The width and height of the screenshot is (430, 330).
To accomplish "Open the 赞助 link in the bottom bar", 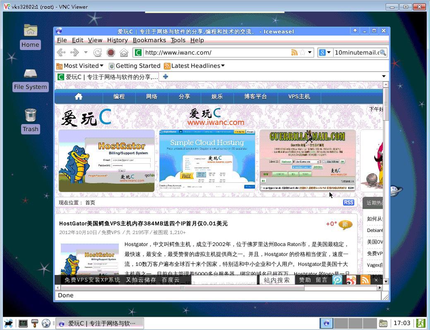I will pos(305,280).
